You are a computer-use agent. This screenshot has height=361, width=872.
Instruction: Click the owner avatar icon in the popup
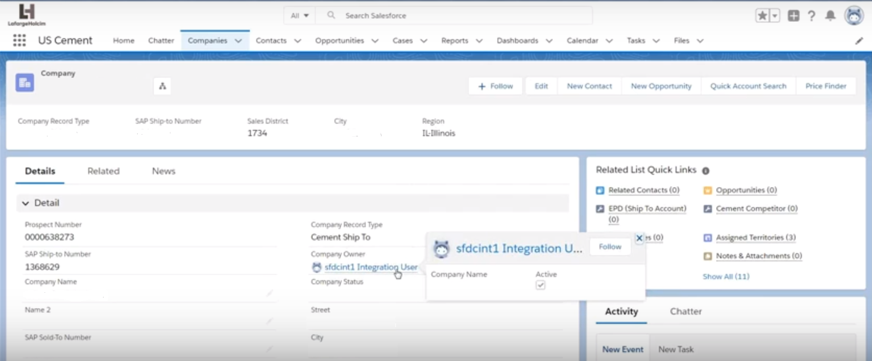pos(441,249)
